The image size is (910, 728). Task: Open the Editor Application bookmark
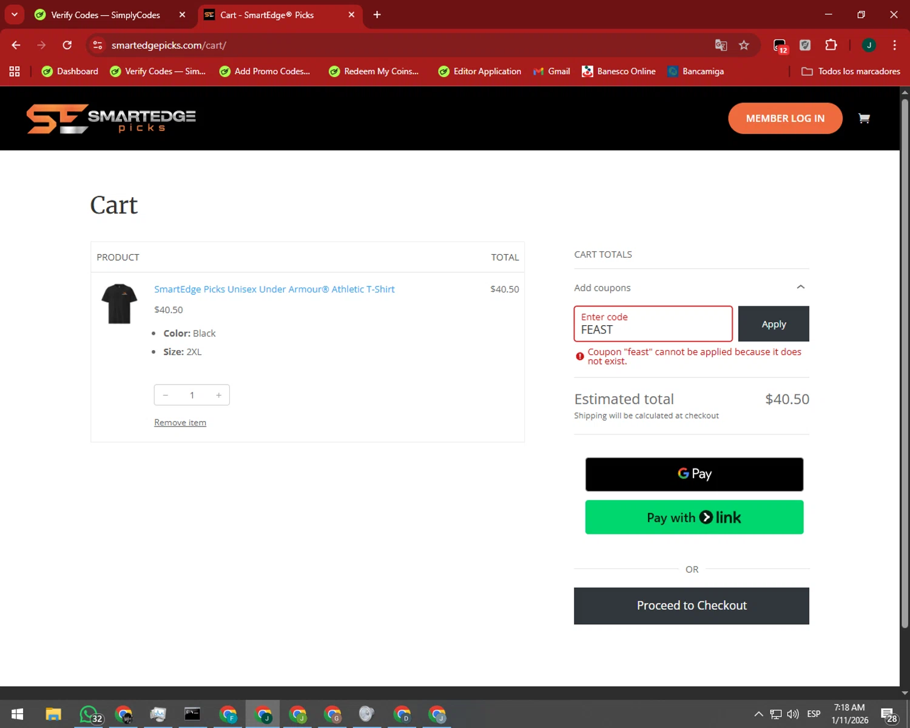480,71
